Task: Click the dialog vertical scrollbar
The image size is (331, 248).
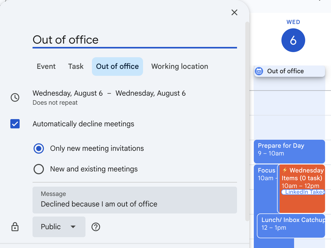Action: pyautogui.click(x=247, y=121)
